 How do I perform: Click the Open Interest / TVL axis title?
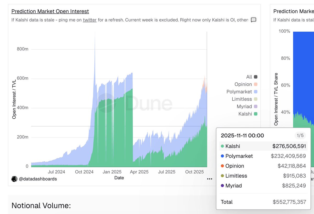[14, 99]
